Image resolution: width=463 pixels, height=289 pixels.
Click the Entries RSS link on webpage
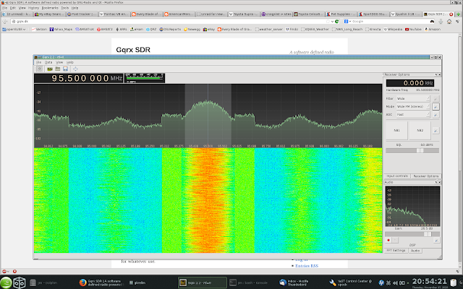[307, 266]
